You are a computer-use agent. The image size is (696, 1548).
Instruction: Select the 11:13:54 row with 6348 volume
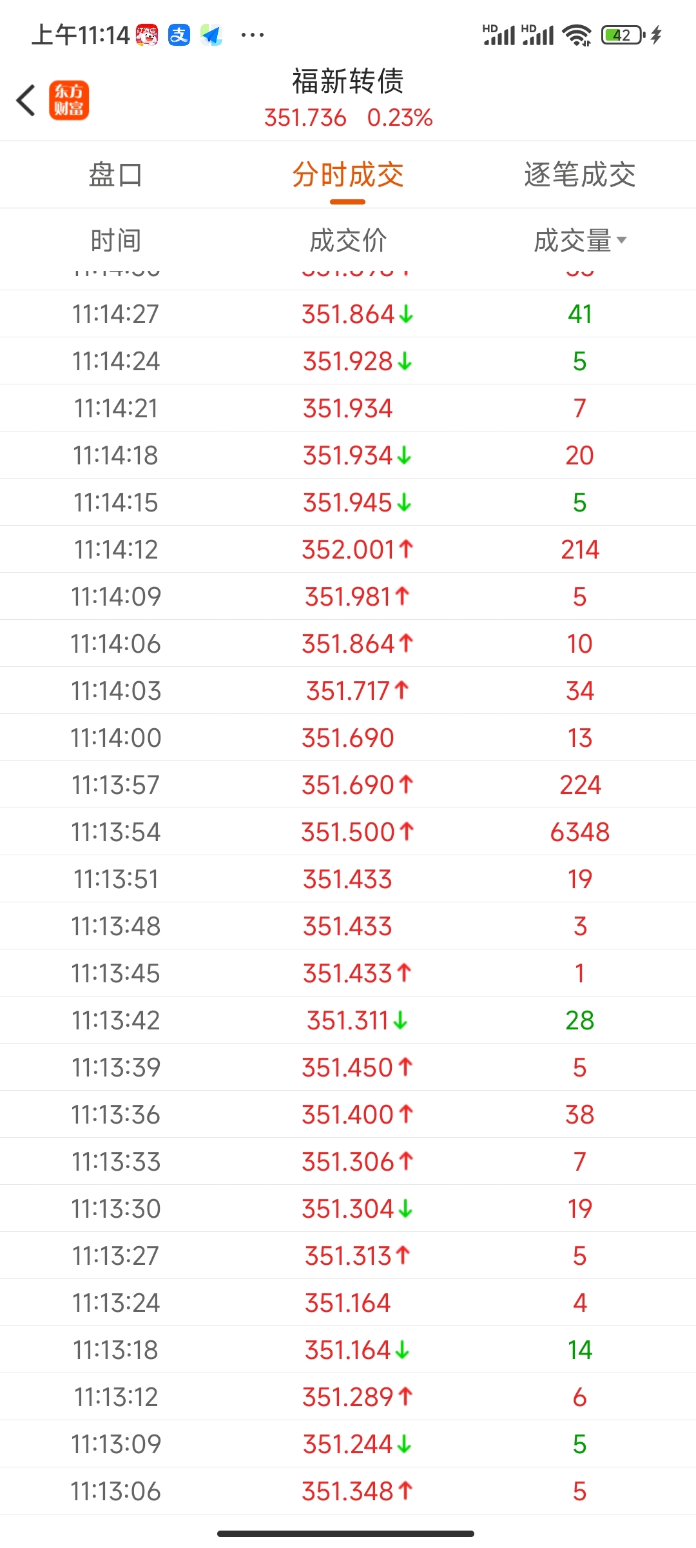(348, 832)
